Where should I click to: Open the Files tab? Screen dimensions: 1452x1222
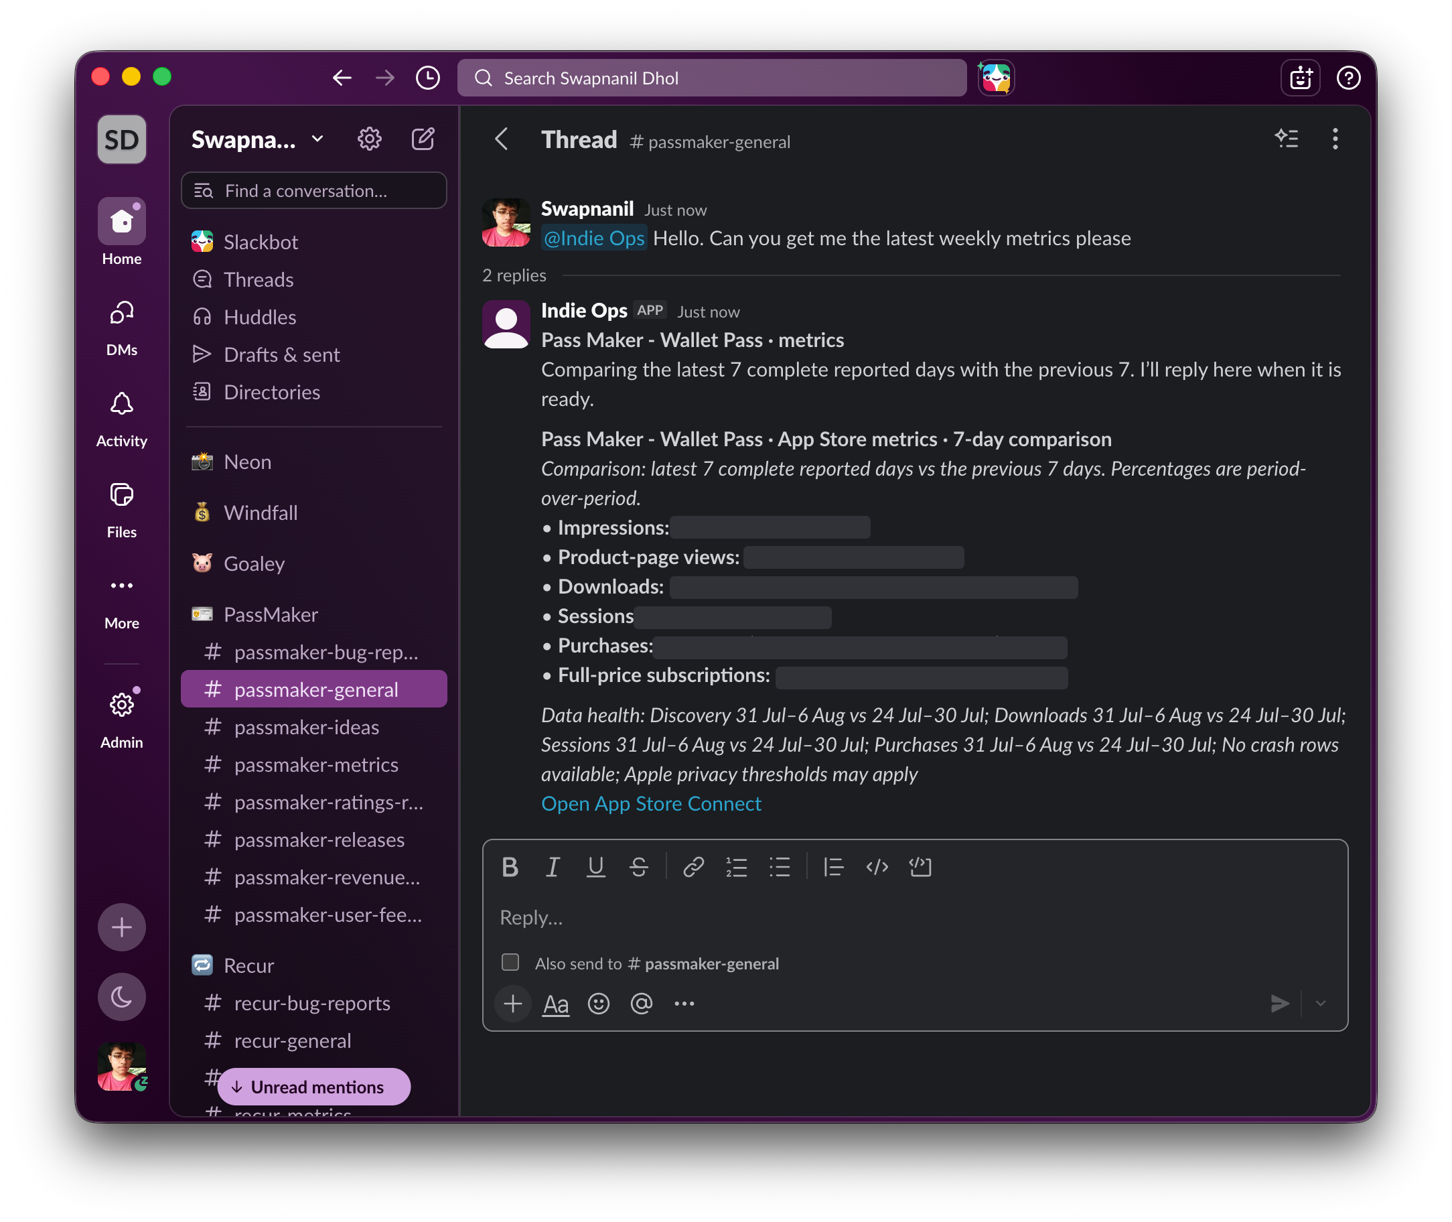click(x=121, y=511)
